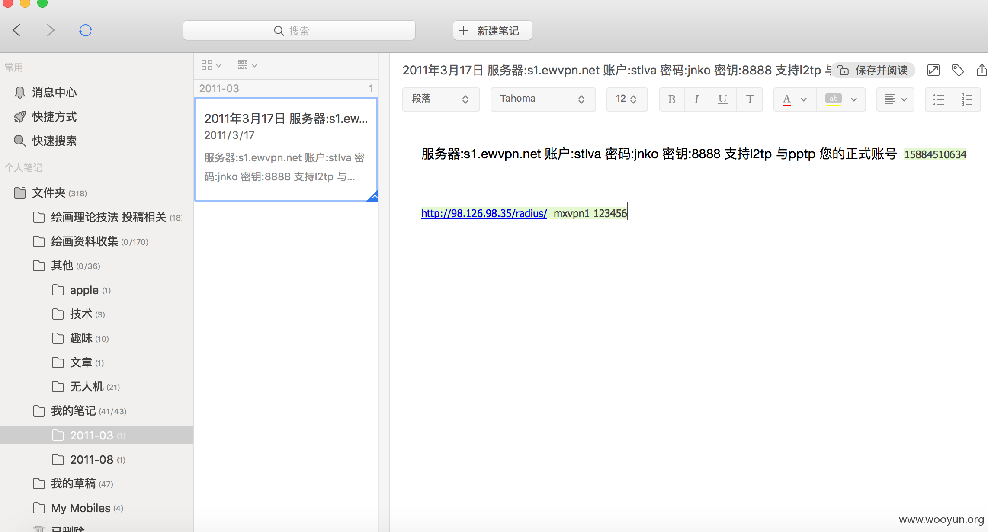The width and height of the screenshot is (988, 532).
Task: Expand note to fullscreen view icon
Action: (x=933, y=70)
